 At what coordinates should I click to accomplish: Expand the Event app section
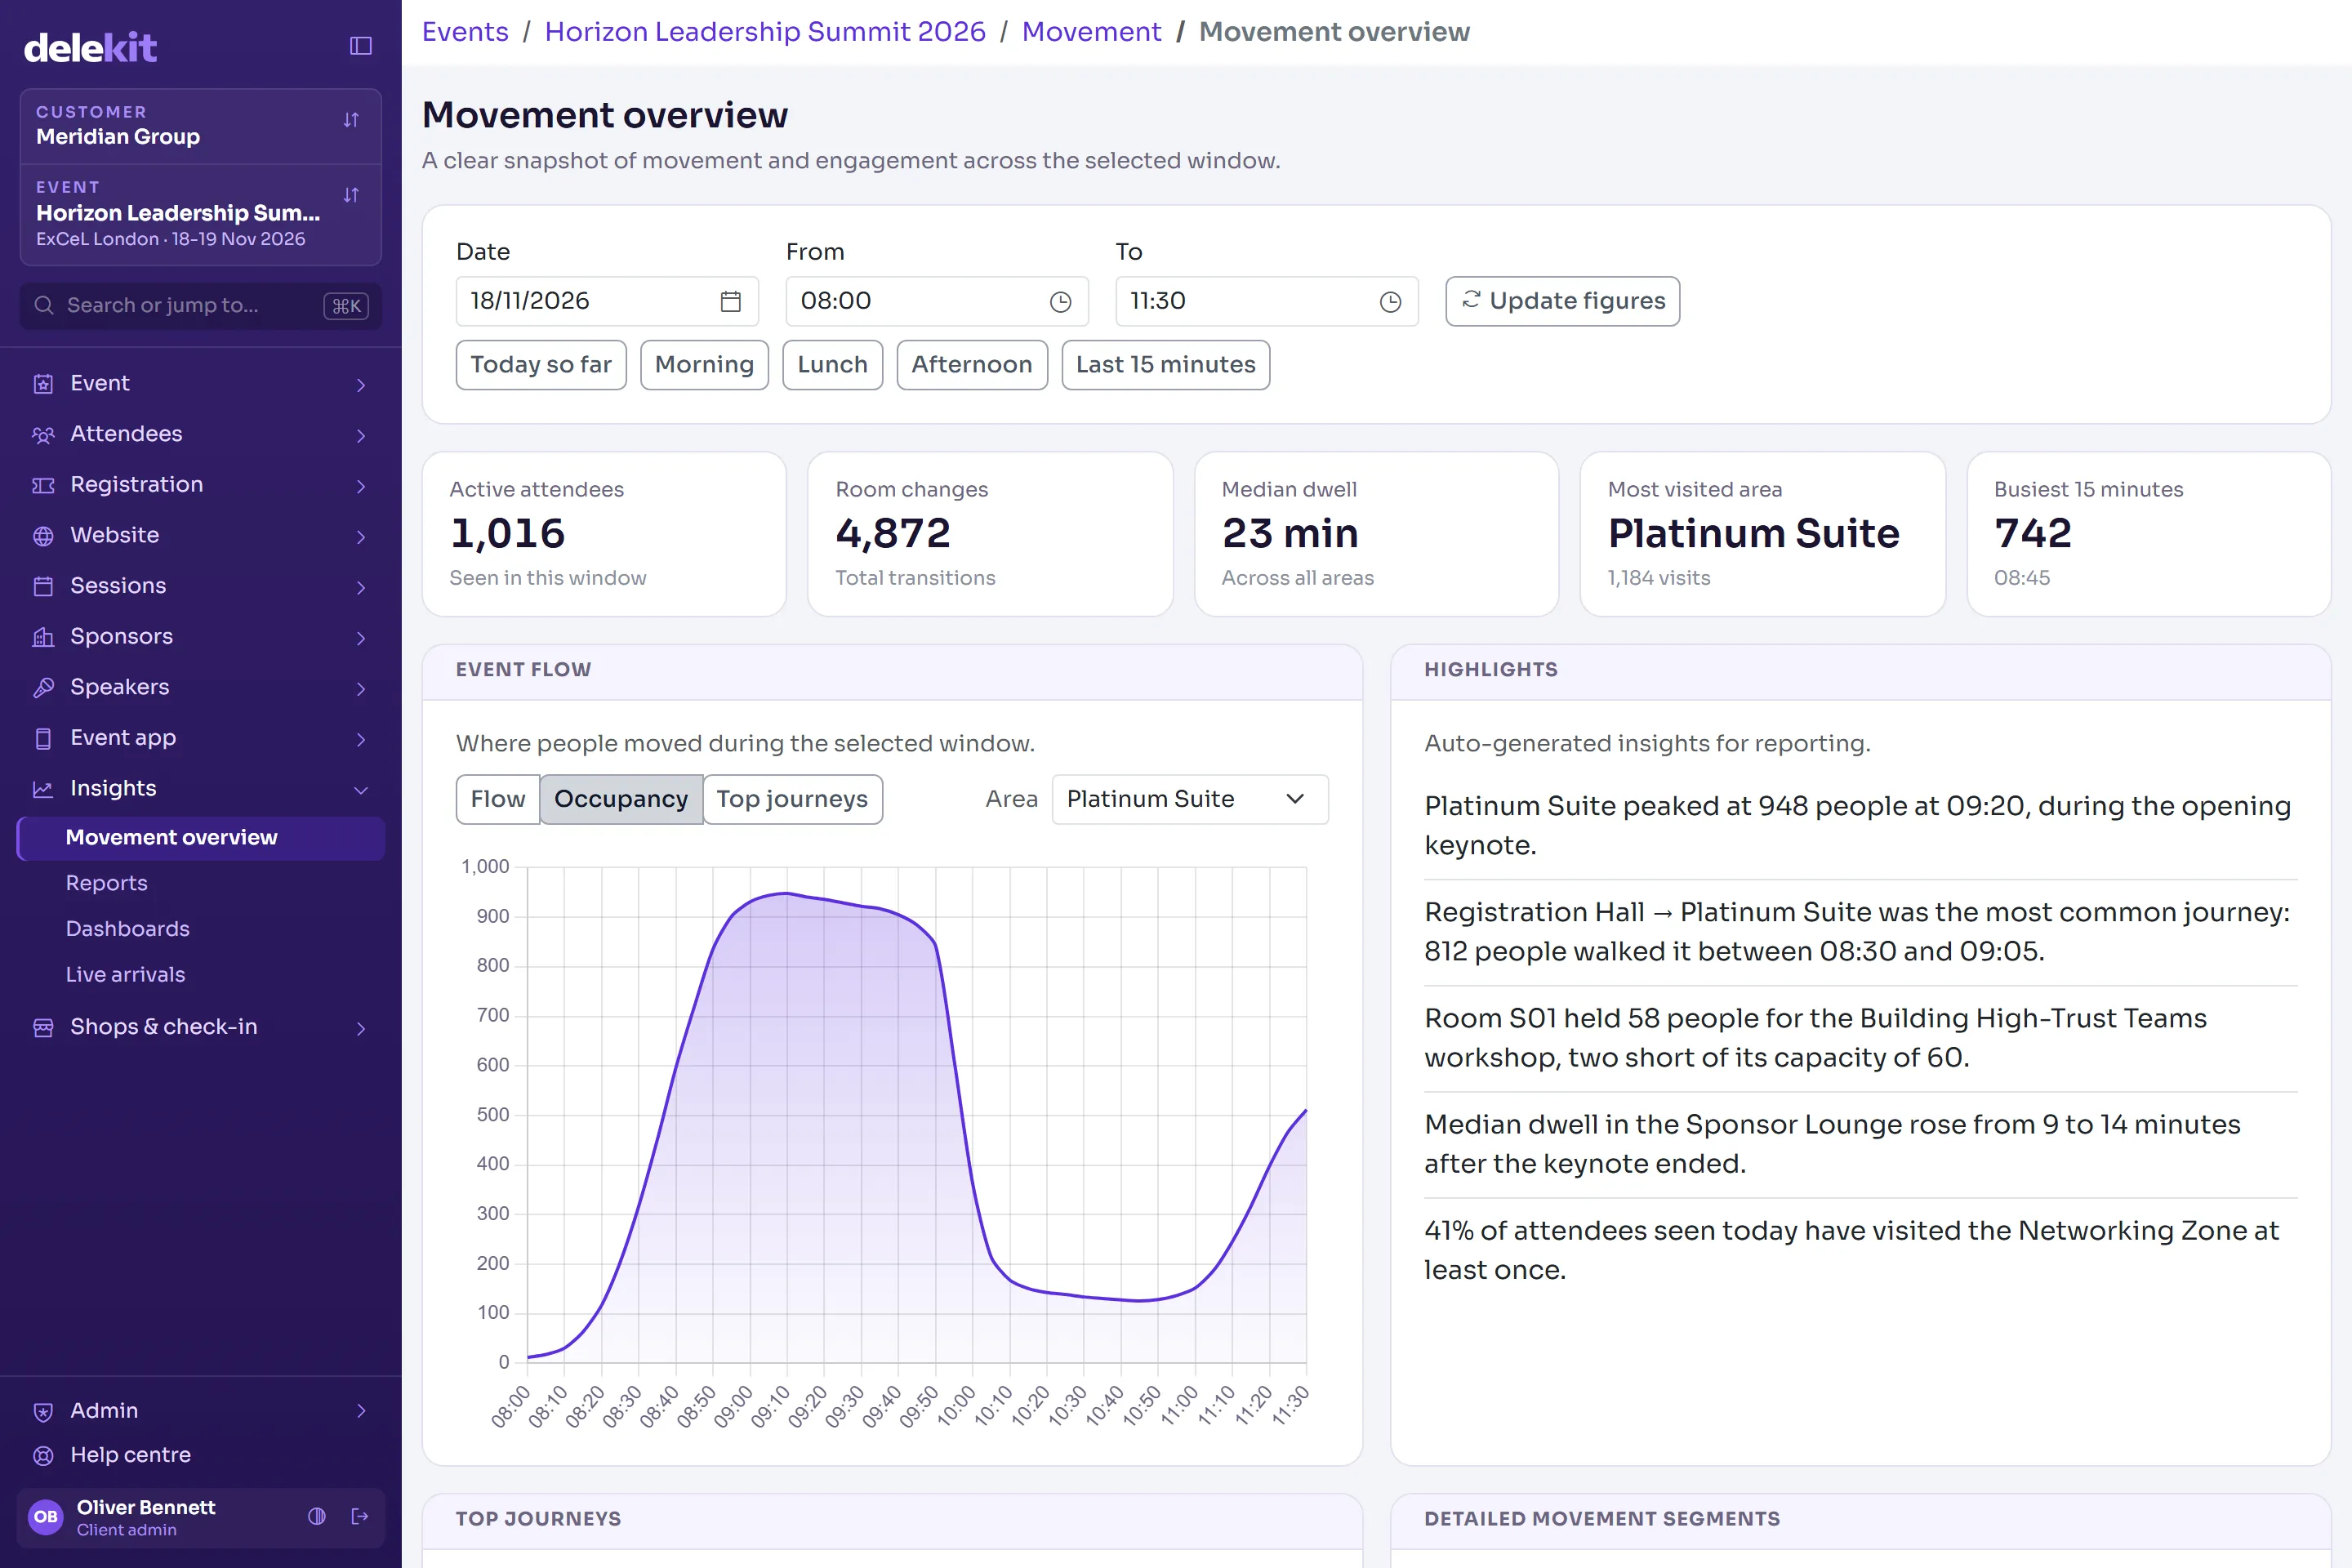[x=361, y=738]
